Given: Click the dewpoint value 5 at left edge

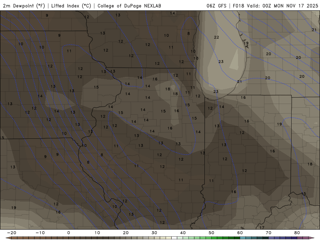Looking at the screenshot, I should coord(3,138).
